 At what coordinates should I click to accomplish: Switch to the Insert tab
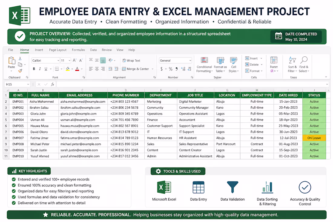pyautogui.click(x=39, y=50)
